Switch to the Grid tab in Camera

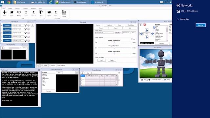point(130,28)
